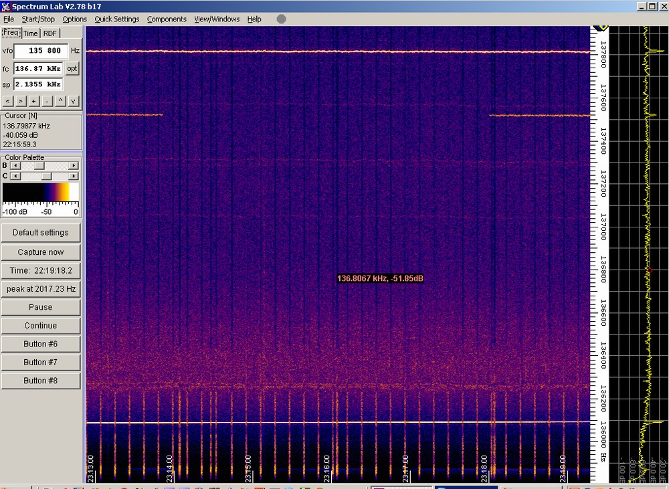Click right arrow of contrast C slider
This screenshot has width=669, height=489.
[x=75, y=176]
